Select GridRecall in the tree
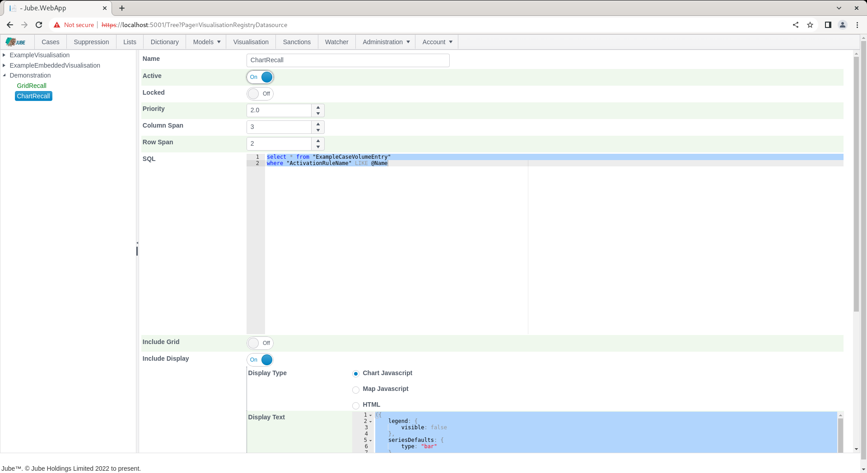Screen dimensions: 867x473 (x=32, y=86)
